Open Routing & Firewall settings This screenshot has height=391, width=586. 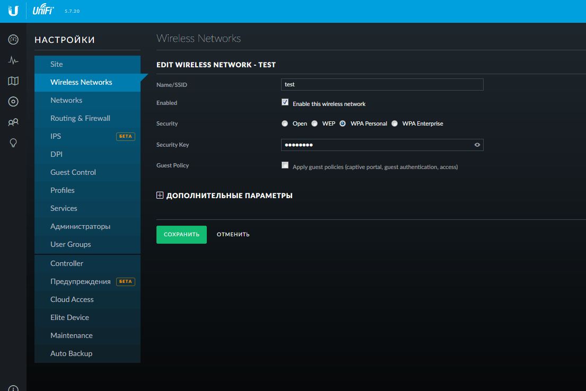click(80, 118)
